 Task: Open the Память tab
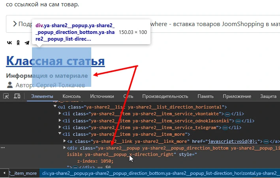205,96
